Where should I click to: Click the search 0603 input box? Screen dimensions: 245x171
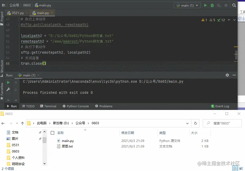click(x=222, y=123)
